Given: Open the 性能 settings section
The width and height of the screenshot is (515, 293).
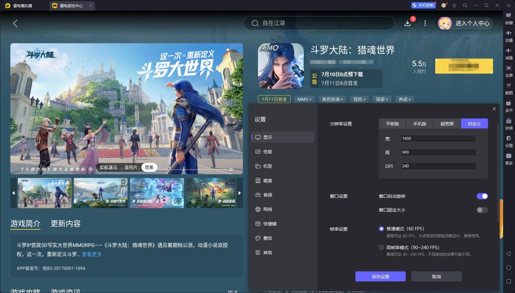Looking at the screenshot, I should [268, 152].
